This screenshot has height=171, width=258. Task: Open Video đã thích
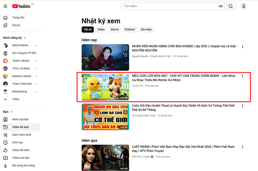pyautogui.click(x=21, y=150)
